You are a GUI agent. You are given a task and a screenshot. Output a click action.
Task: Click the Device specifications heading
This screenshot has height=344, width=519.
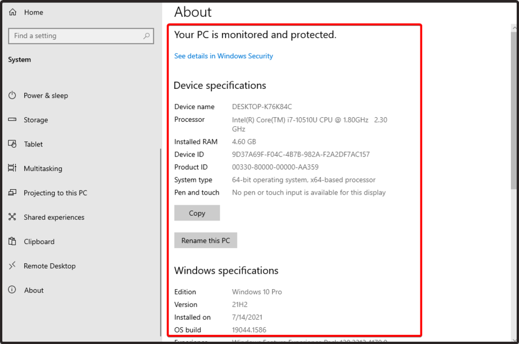point(220,85)
